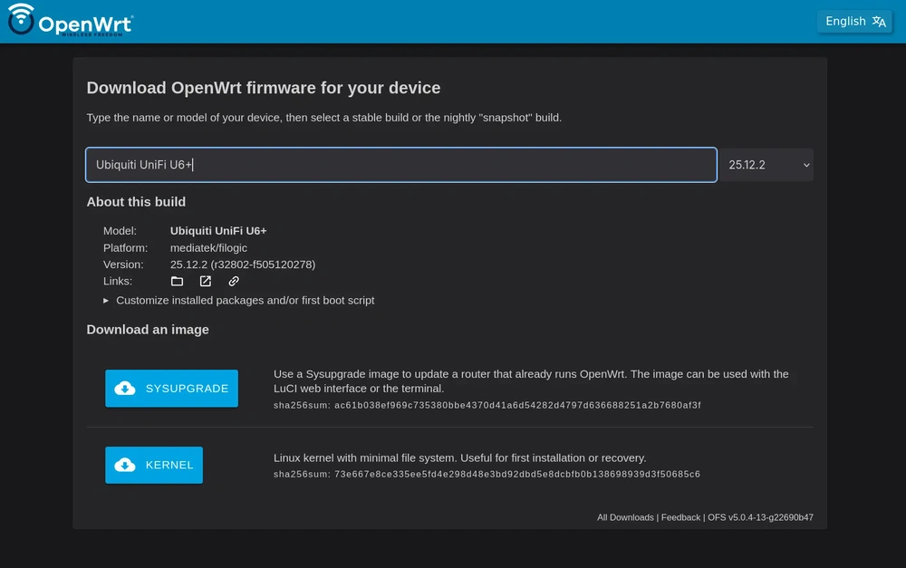
Task: Focus the device model search field
Action: (401, 165)
